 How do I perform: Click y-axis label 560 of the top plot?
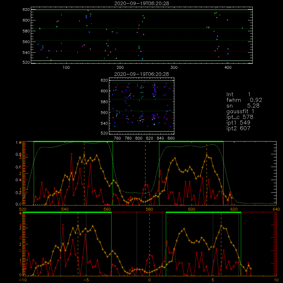pos(26,42)
